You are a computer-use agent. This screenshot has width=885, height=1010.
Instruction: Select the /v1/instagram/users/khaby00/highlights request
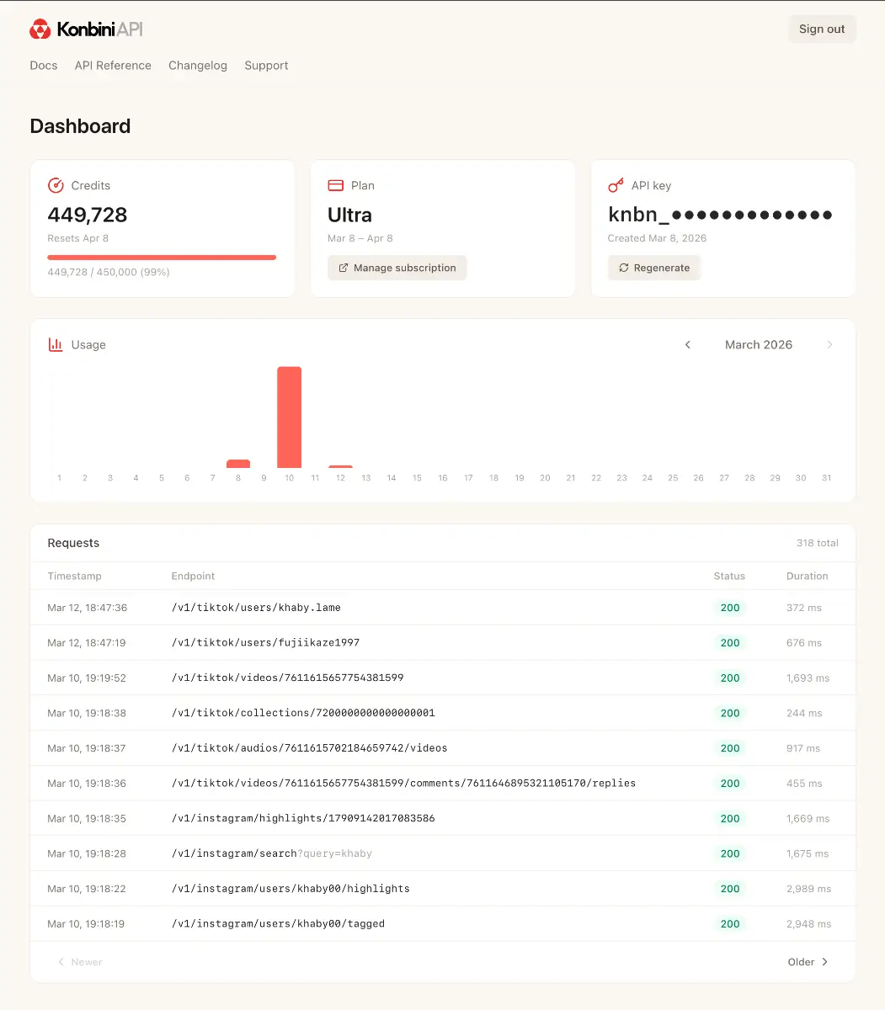[442, 889]
